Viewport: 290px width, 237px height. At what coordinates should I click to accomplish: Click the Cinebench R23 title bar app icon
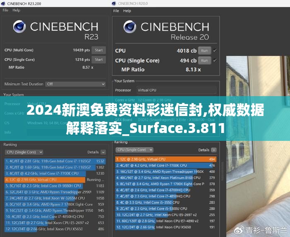pos(3,3)
